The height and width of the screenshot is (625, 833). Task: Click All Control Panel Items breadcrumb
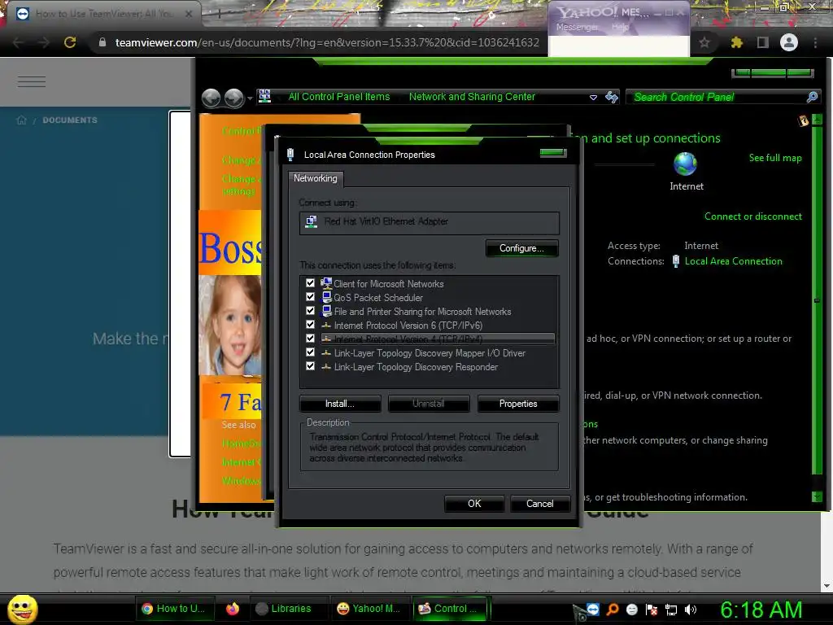[339, 97]
